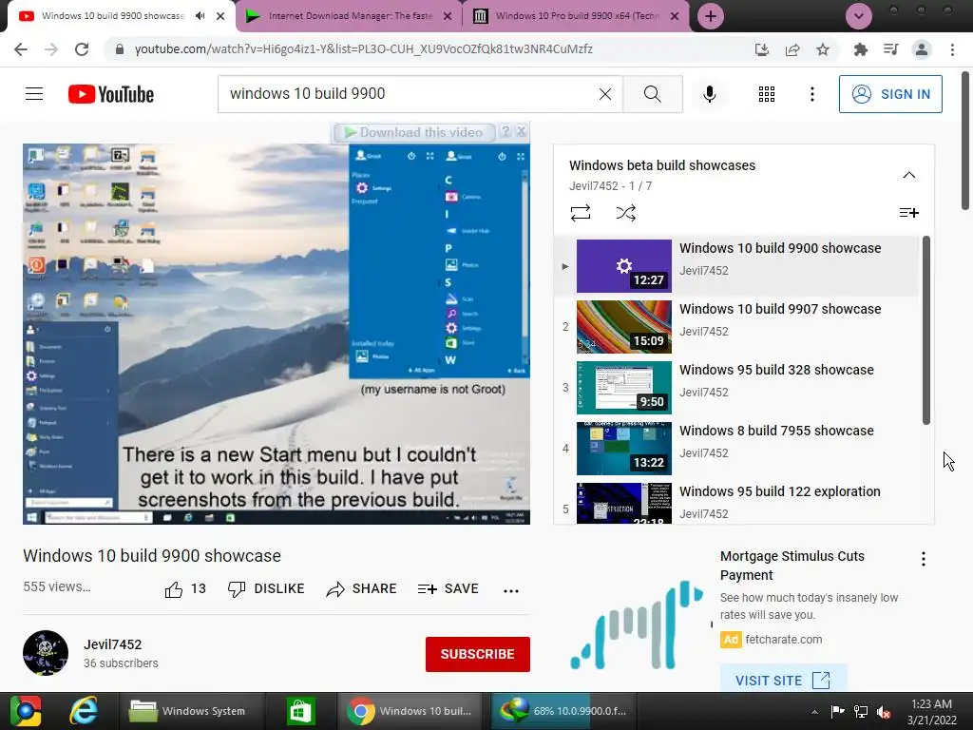973x730 pixels.
Task: Switch to Windows 10 Pro build 9900 x64 tab
Action: (576, 16)
